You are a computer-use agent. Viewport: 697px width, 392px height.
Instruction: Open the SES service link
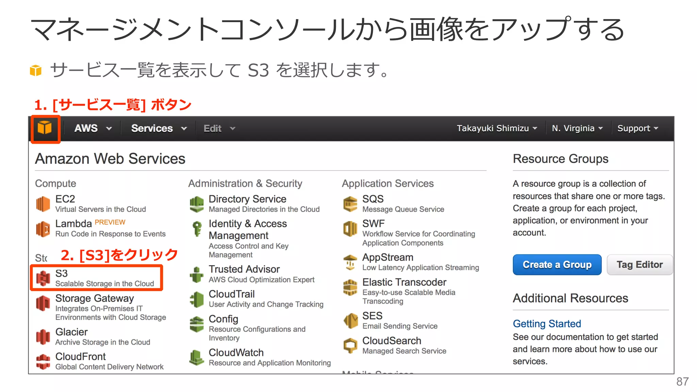(x=372, y=316)
